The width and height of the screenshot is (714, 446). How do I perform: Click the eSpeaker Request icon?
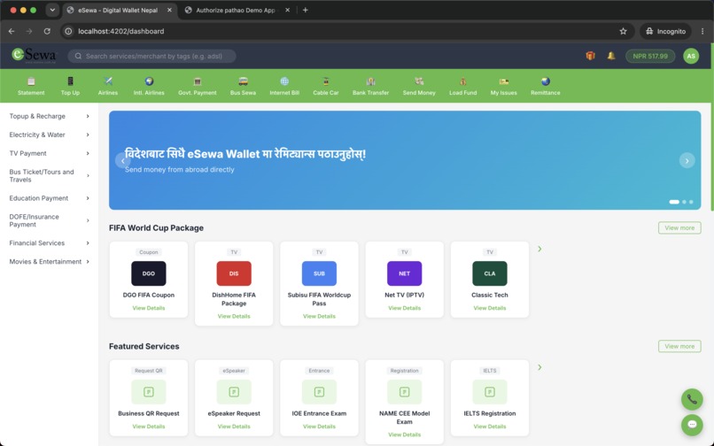(234, 392)
